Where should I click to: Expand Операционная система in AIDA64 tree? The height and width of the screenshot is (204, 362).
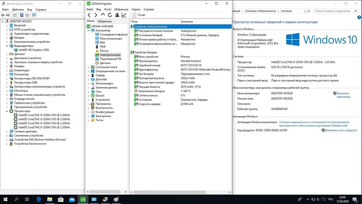(88, 71)
